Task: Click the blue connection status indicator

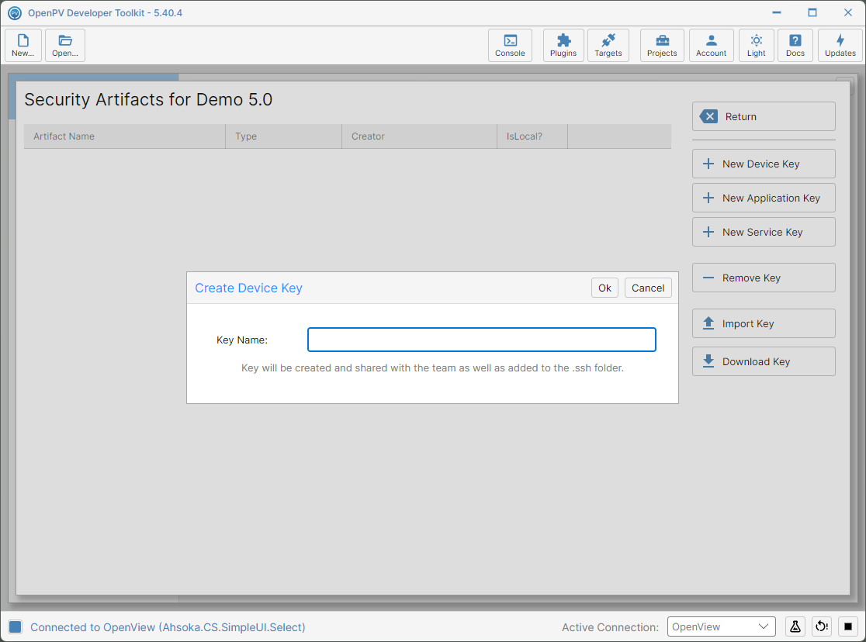Action: click(16, 626)
